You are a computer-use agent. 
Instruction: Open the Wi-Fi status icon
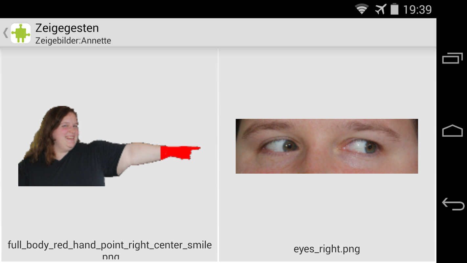tap(362, 9)
